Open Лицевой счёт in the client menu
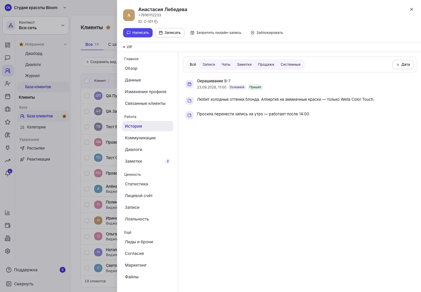 [x=148, y=196]
